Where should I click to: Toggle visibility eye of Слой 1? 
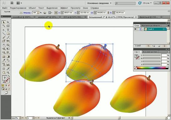tap(135, 29)
